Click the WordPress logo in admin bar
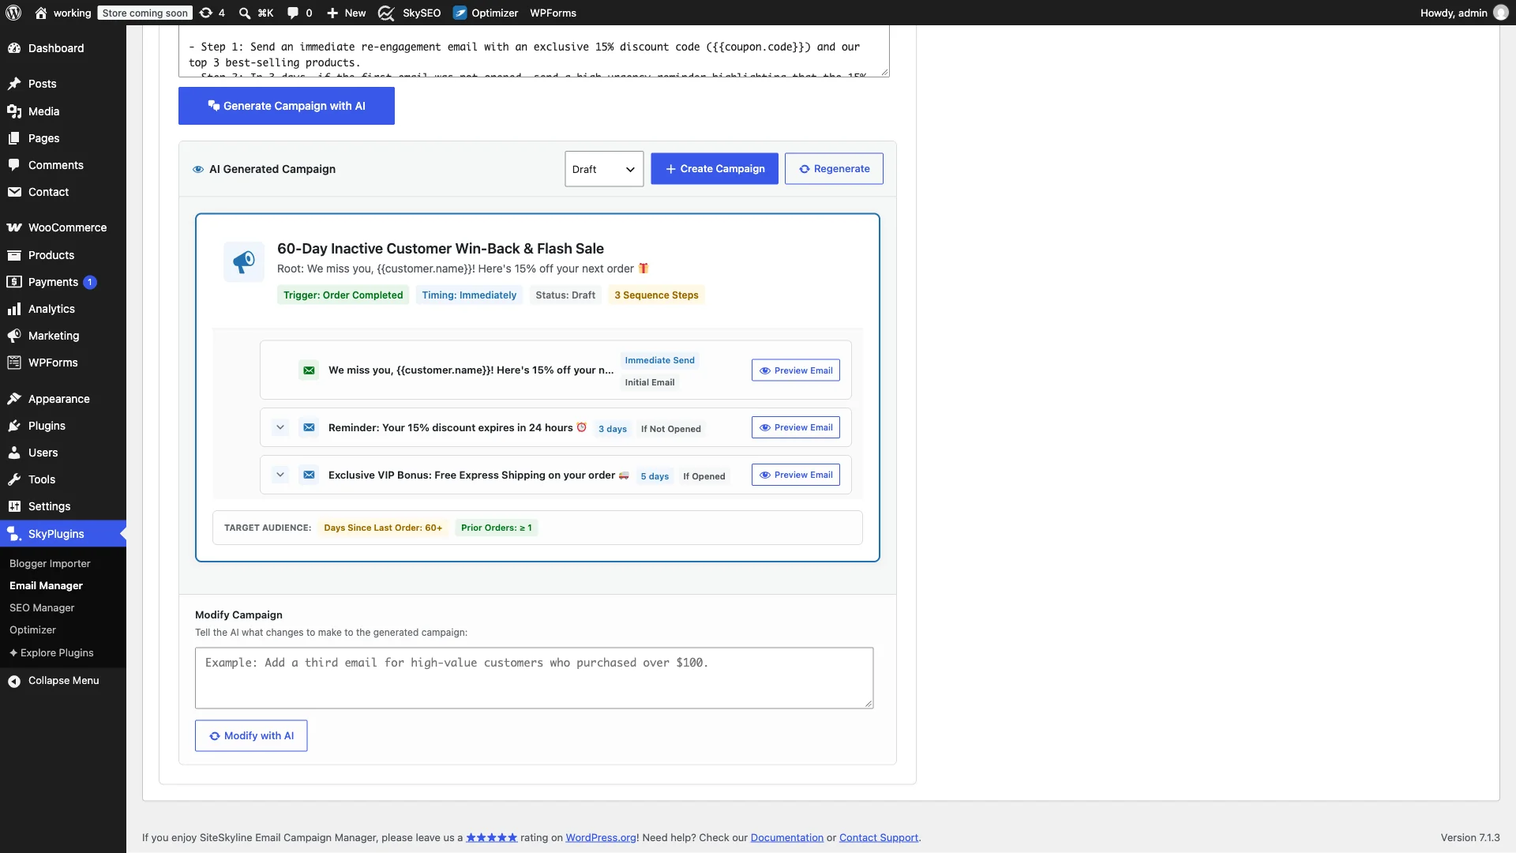1516x853 pixels. (x=13, y=13)
